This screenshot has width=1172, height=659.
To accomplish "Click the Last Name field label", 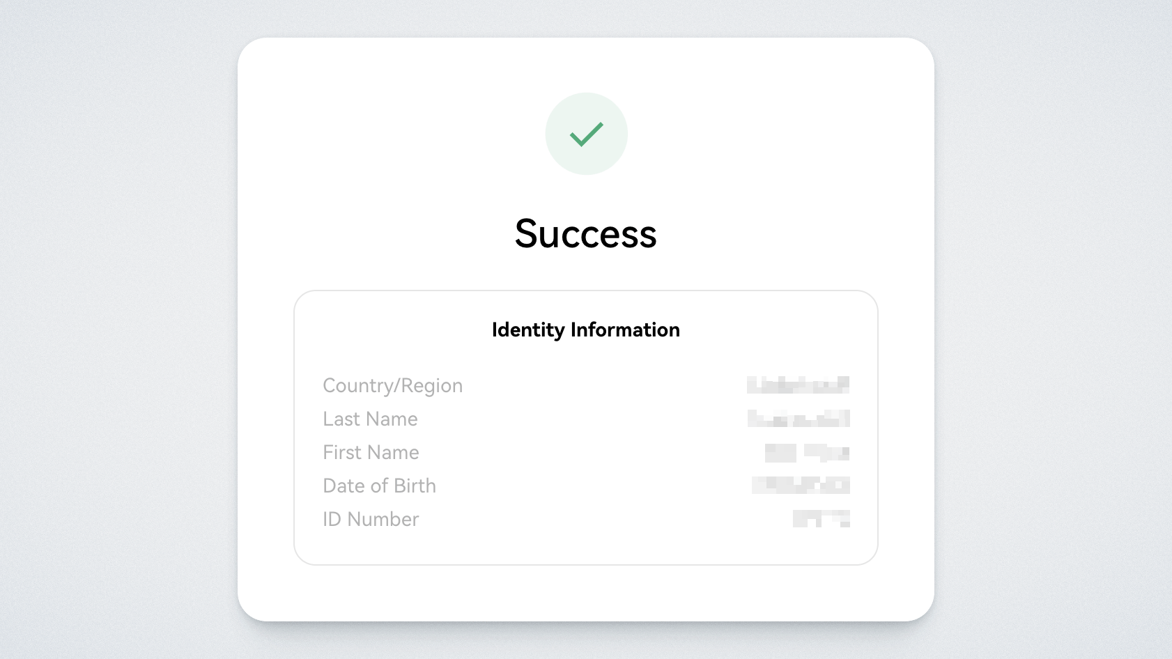I will coord(370,419).
